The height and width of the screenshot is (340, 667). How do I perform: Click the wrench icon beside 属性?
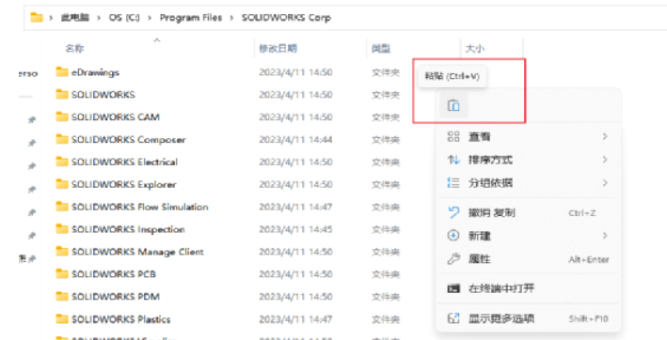coord(453,259)
